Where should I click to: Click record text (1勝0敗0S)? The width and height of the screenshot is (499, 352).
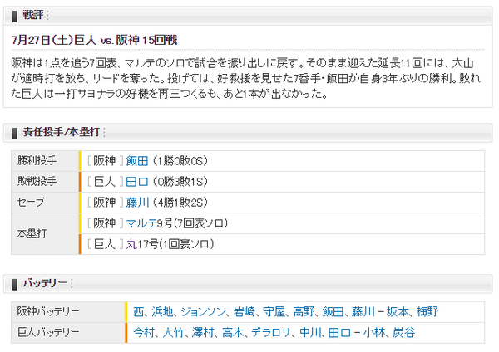[x=180, y=161]
